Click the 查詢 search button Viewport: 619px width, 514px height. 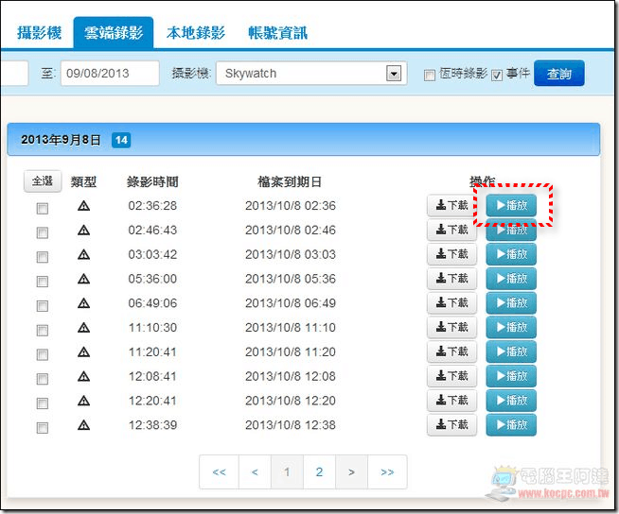pos(559,73)
